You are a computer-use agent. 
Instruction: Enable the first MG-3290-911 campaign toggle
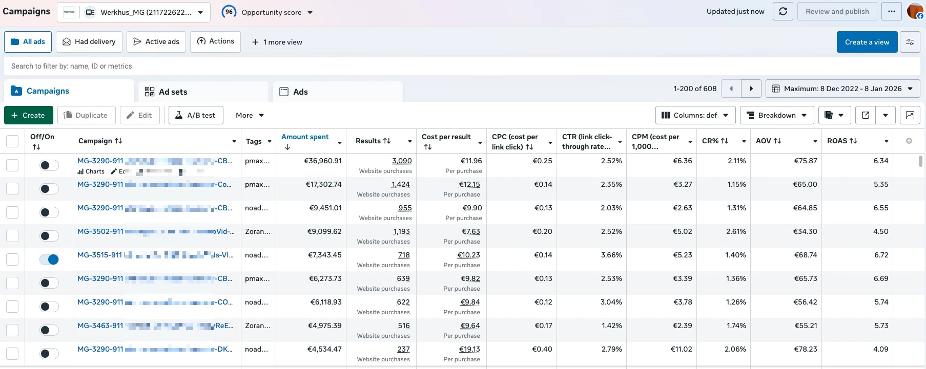49,165
